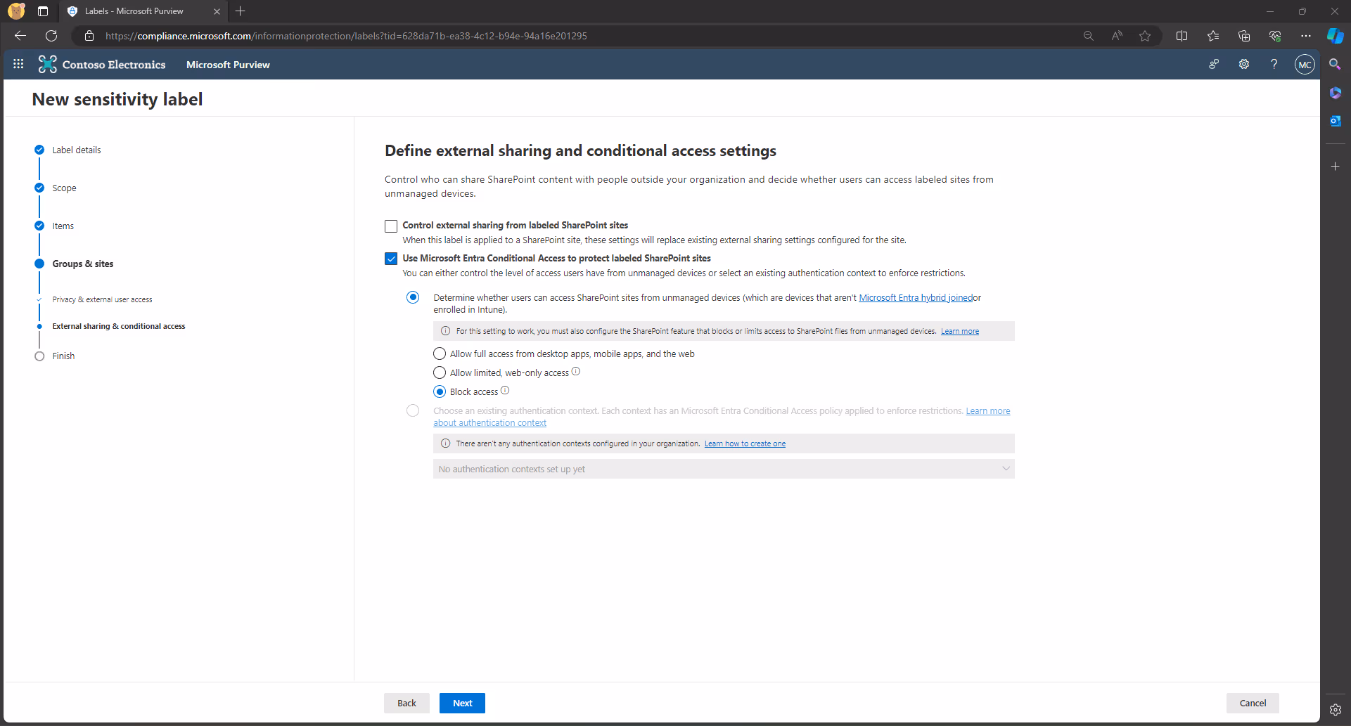The image size is (1351, 726).
Task: Open Copilot in the Edge toolbar
Action: pos(1335,36)
